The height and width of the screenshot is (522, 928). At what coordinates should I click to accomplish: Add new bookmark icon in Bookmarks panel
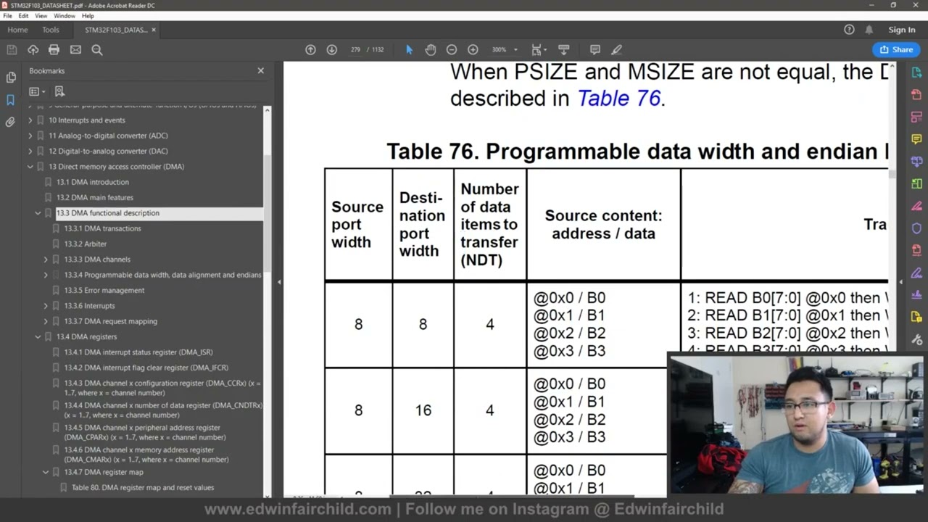(x=59, y=91)
